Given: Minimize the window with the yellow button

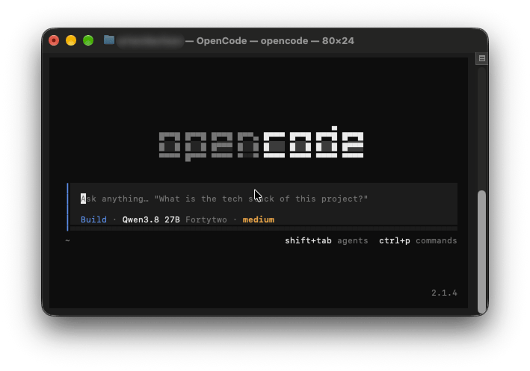Looking at the screenshot, I should 71,40.
